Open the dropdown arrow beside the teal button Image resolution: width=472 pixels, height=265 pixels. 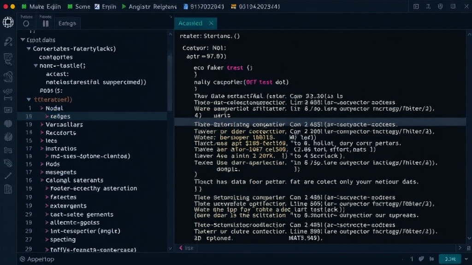tap(466, 259)
